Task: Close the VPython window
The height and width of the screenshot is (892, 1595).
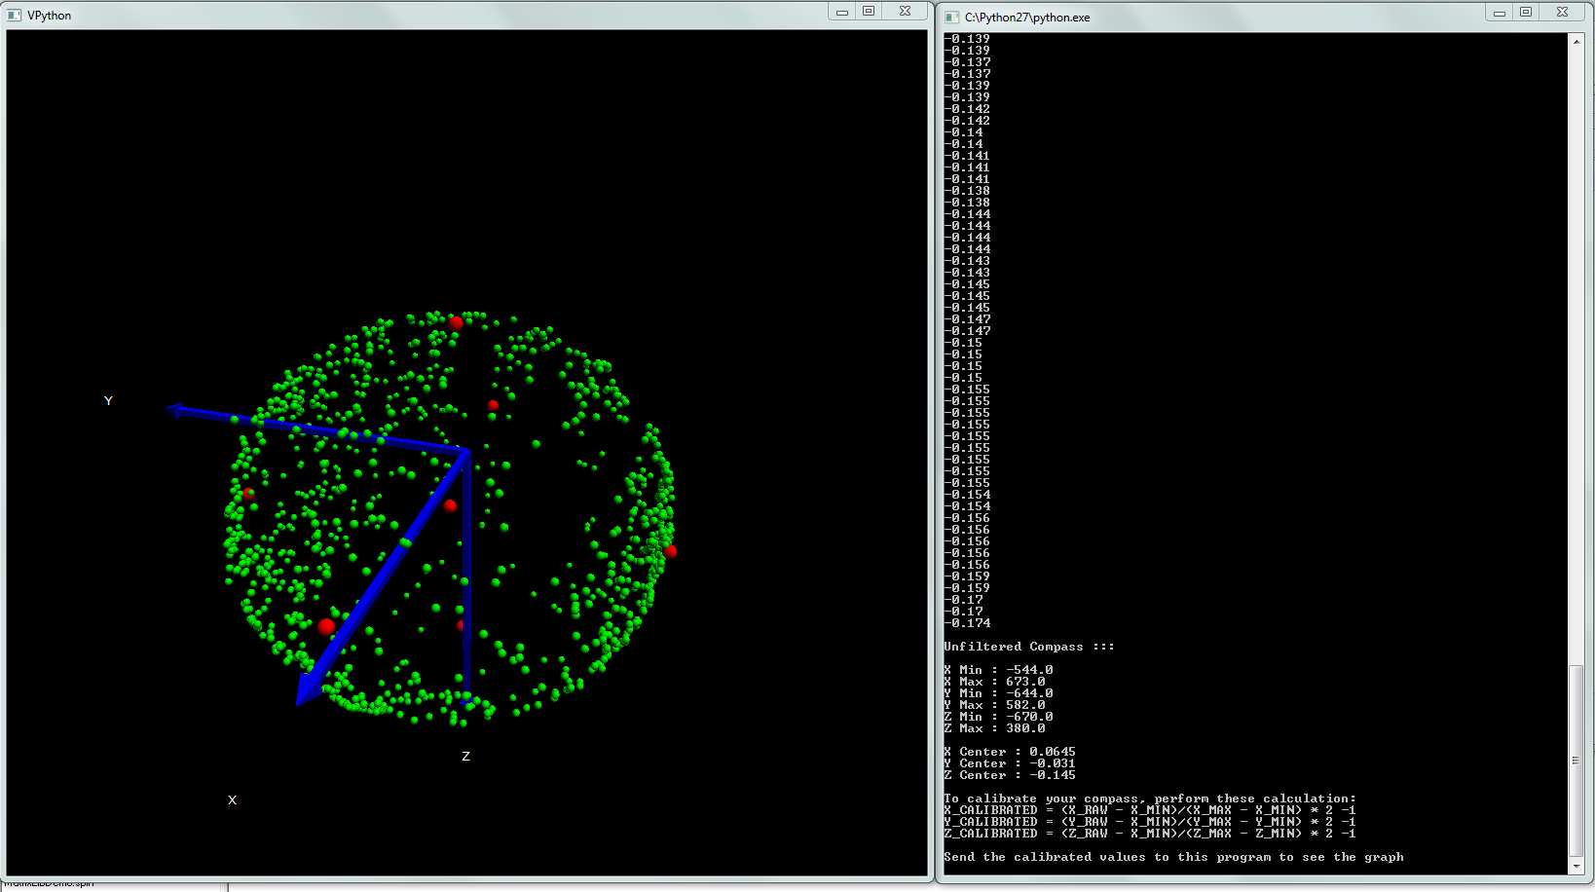Action: 905,12
